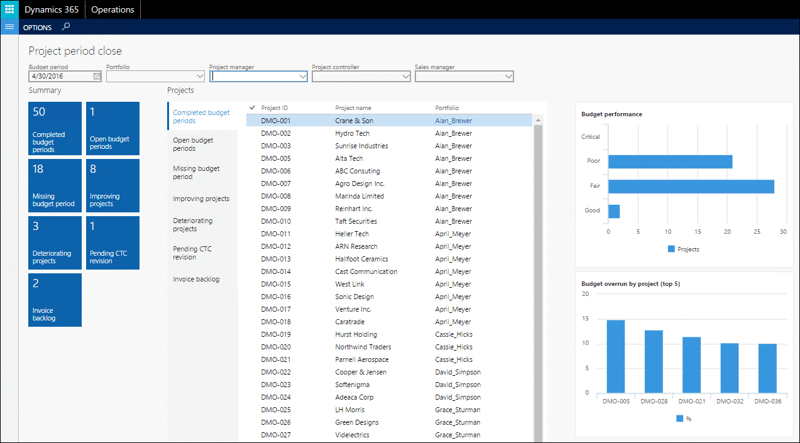Switch to Open budget periods tab
Viewport: 800px width, 443px height.
pyautogui.click(x=193, y=145)
